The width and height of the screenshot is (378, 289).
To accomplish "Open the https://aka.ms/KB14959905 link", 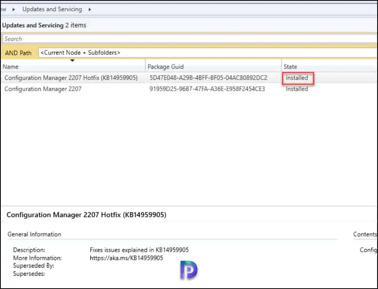I will [x=126, y=258].
